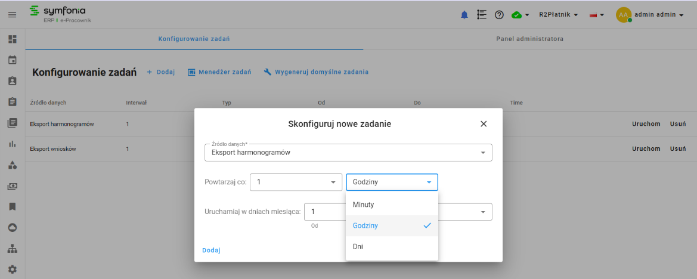Click the Dodaj button with plus in toolbar

[160, 72]
